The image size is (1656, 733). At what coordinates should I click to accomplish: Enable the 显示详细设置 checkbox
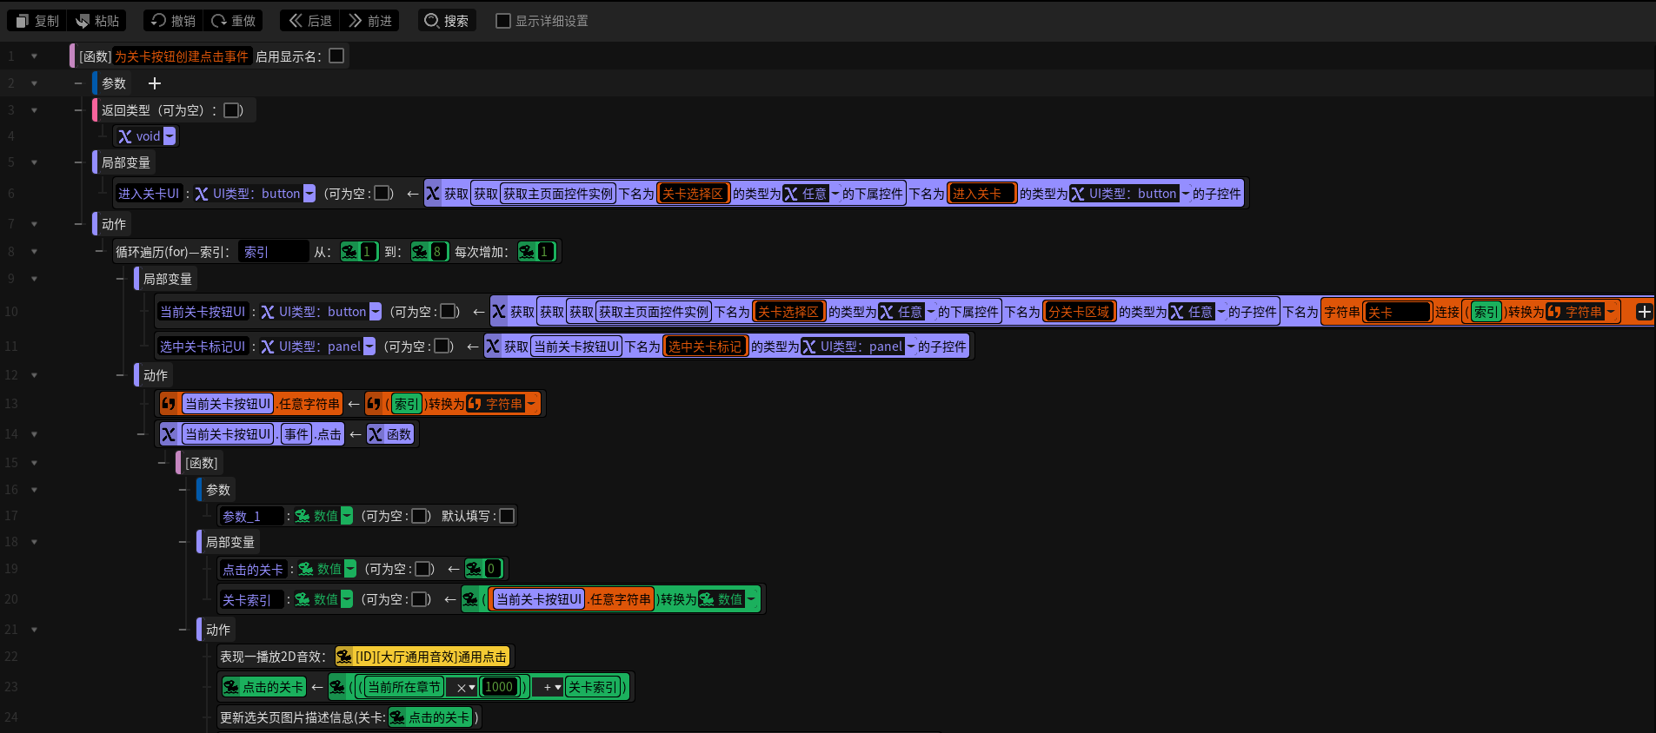503,21
